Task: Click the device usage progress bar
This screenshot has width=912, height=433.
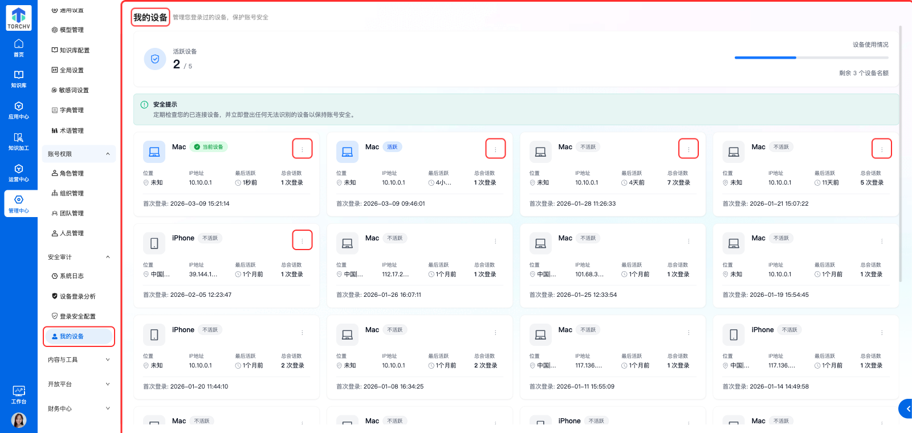Action: 811,58
